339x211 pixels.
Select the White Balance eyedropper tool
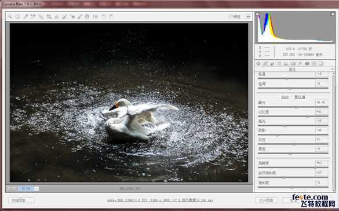25,16
